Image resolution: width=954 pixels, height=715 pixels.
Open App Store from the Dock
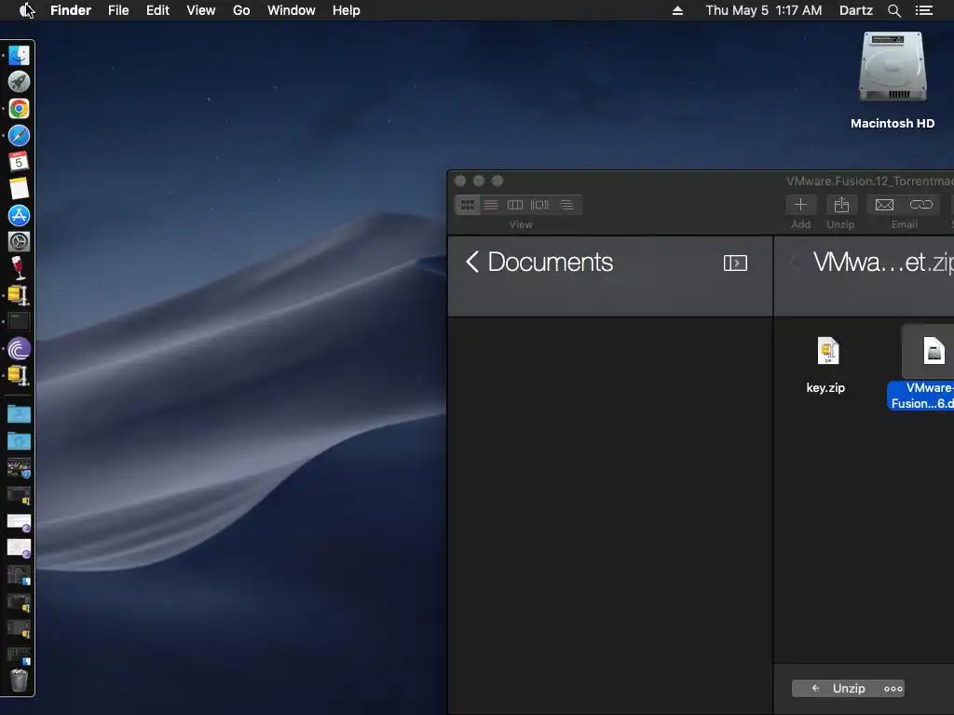point(19,215)
